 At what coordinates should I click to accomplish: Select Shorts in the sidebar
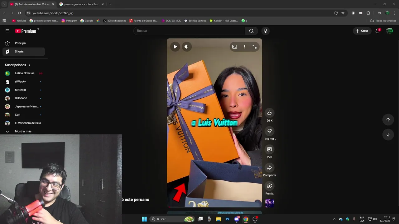pos(24,52)
